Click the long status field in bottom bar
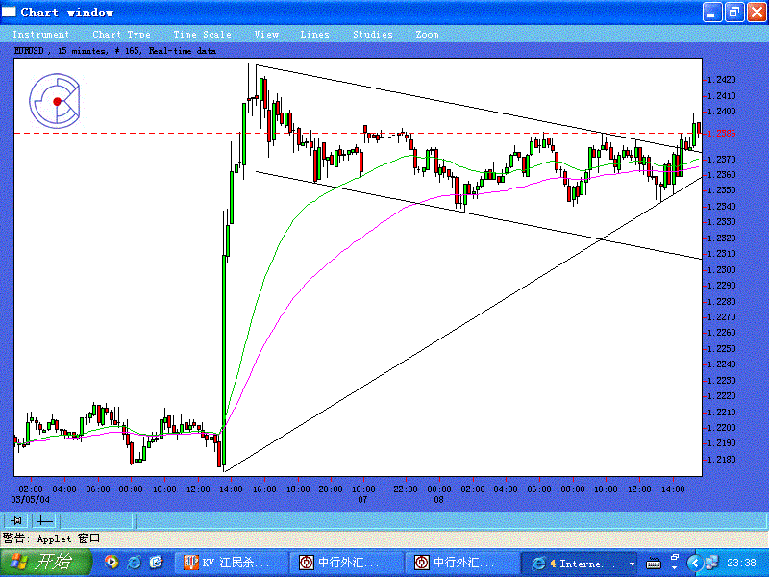 [451, 520]
